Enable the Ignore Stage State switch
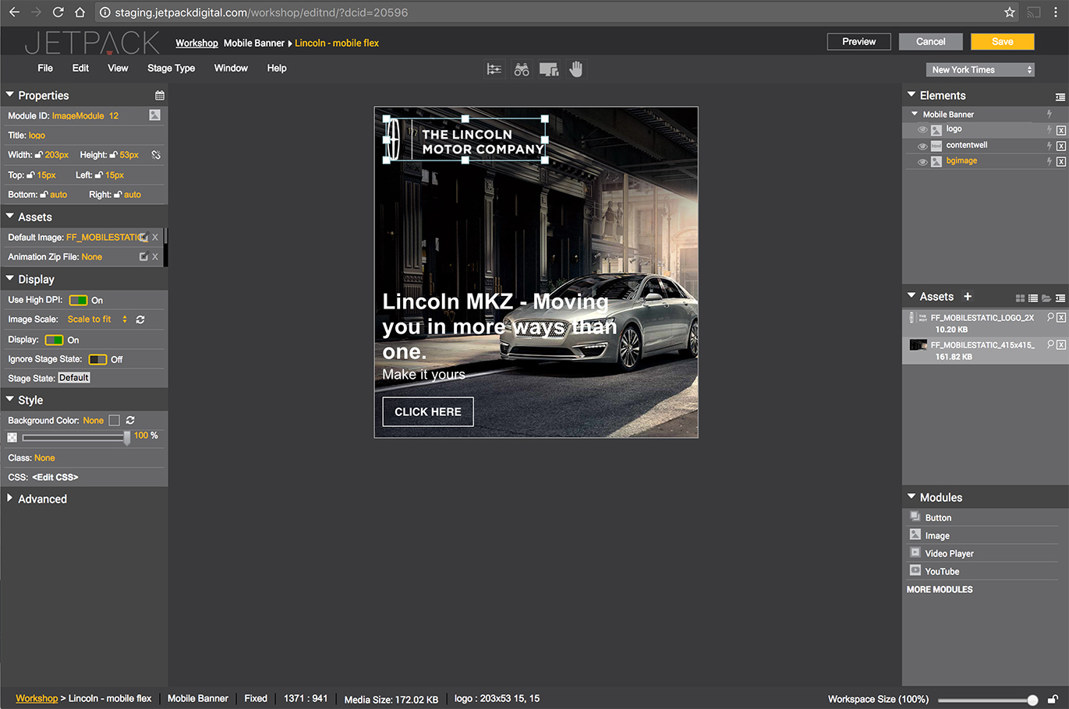Image resolution: width=1069 pixels, height=709 pixels. pyautogui.click(x=97, y=359)
